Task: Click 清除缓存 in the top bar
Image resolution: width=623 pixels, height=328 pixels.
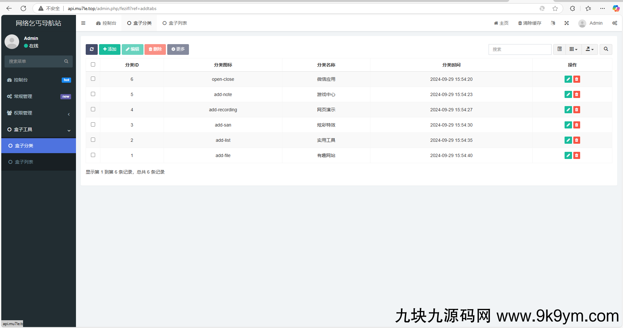Action: [530, 23]
